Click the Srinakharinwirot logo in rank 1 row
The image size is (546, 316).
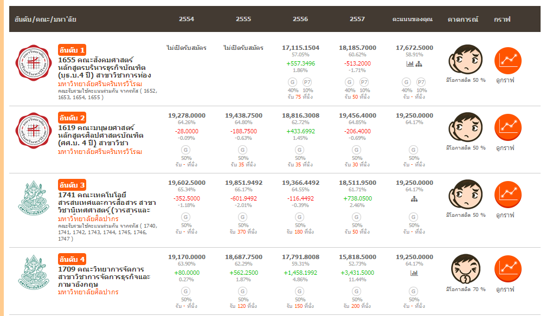34,63
